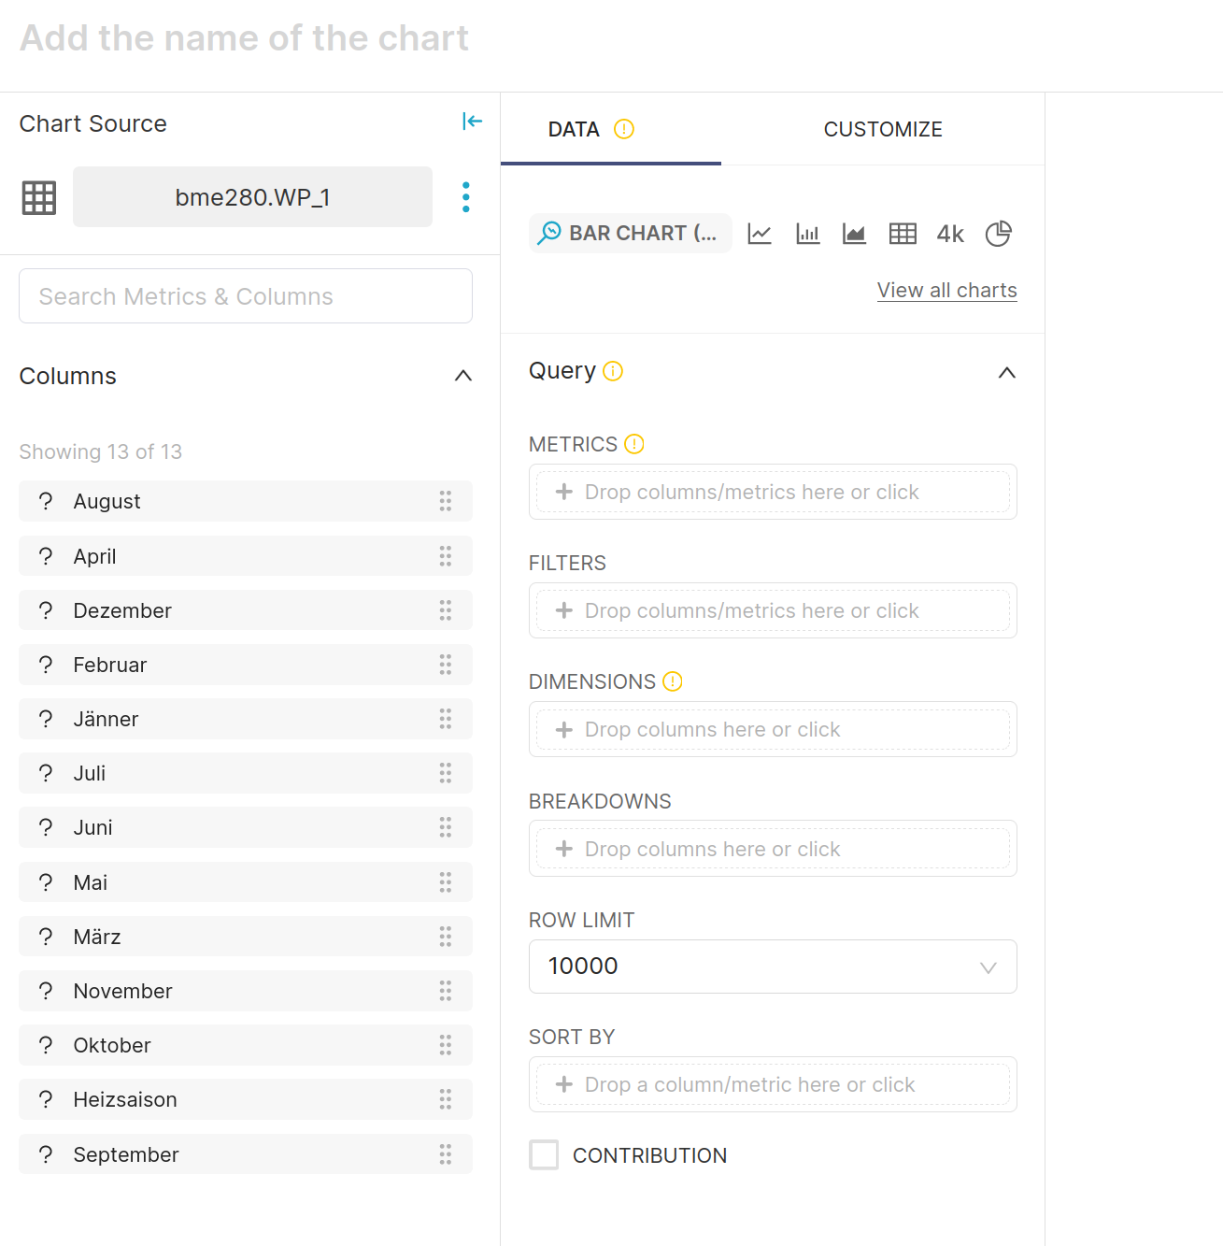Open the dataset three-dot options menu
The width and height of the screenshot is (1223, 1246).
coord(465,196)
